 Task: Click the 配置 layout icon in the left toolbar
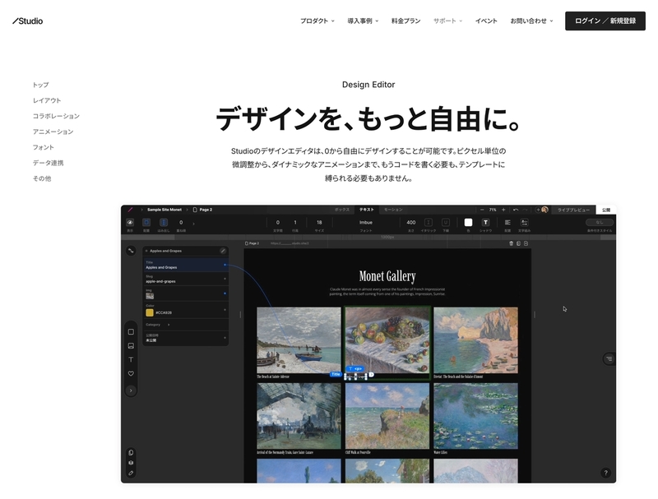point(146,222)
